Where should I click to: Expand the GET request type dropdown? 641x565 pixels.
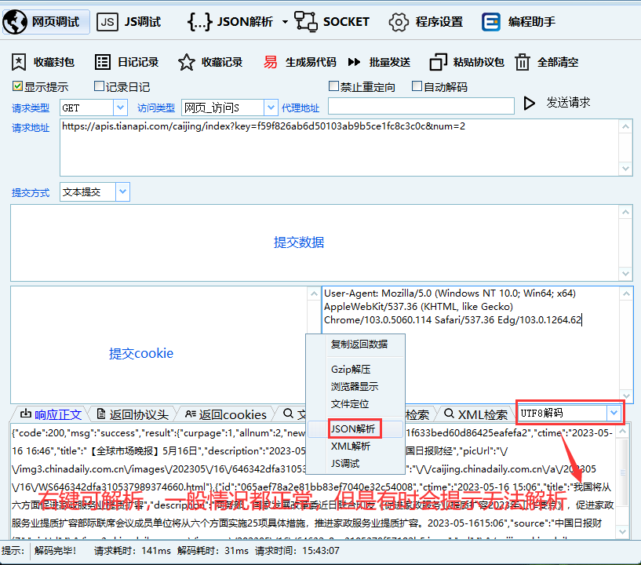tap(121, 108)
